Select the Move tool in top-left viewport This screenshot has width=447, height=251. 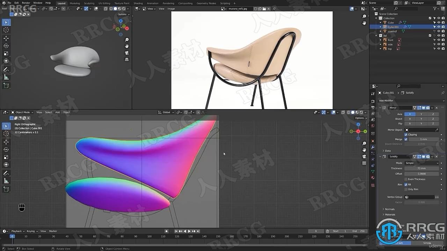tap(6, 38)
